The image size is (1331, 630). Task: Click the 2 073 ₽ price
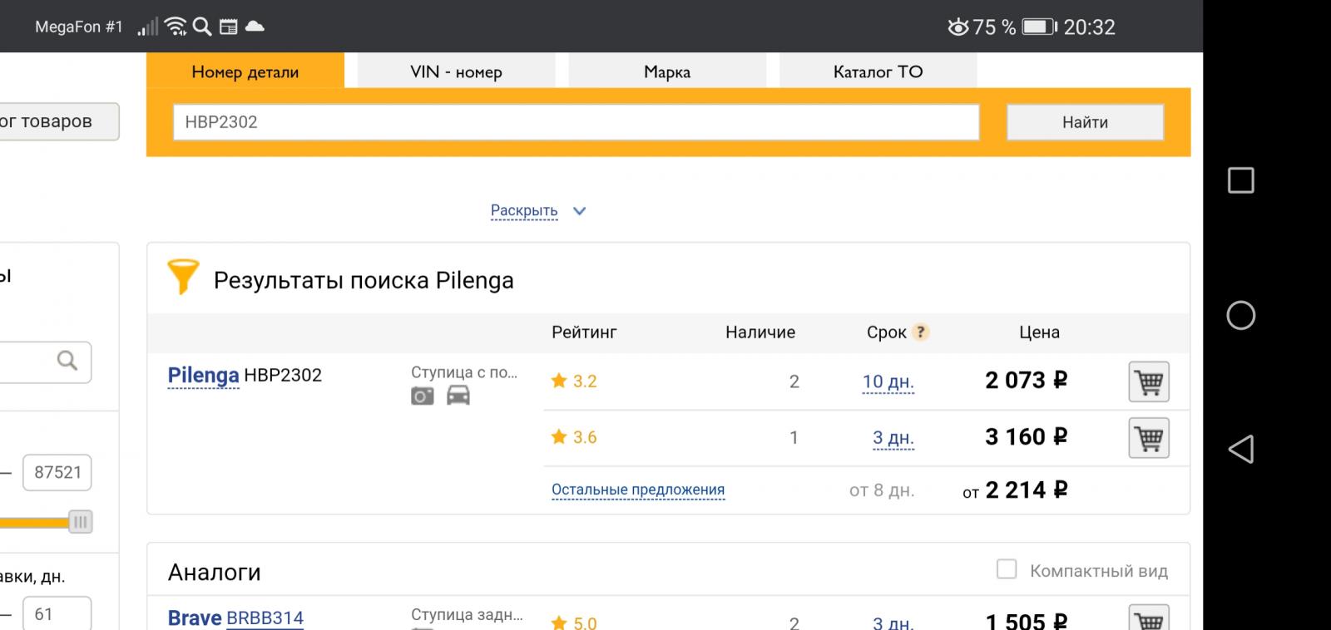(x=1026, y=381)
